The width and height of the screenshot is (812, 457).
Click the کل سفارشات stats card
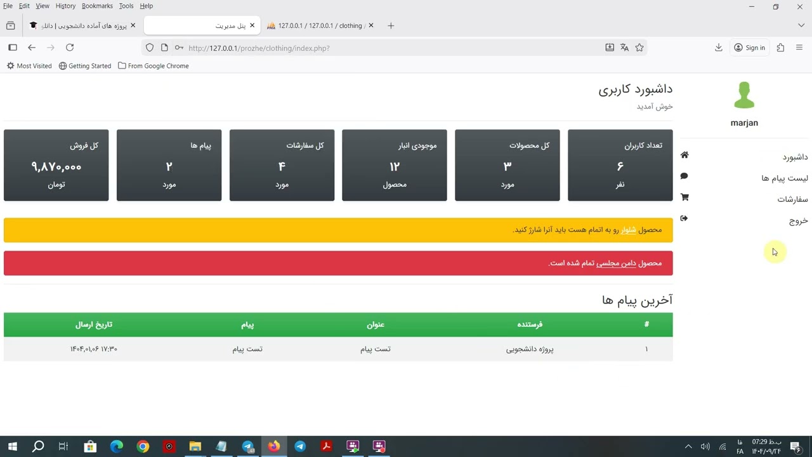click(282, 165)
